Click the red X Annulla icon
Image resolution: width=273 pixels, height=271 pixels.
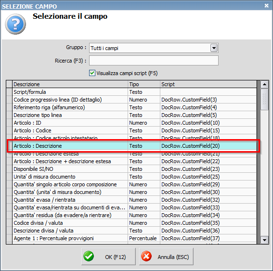[x=146, y=256]
